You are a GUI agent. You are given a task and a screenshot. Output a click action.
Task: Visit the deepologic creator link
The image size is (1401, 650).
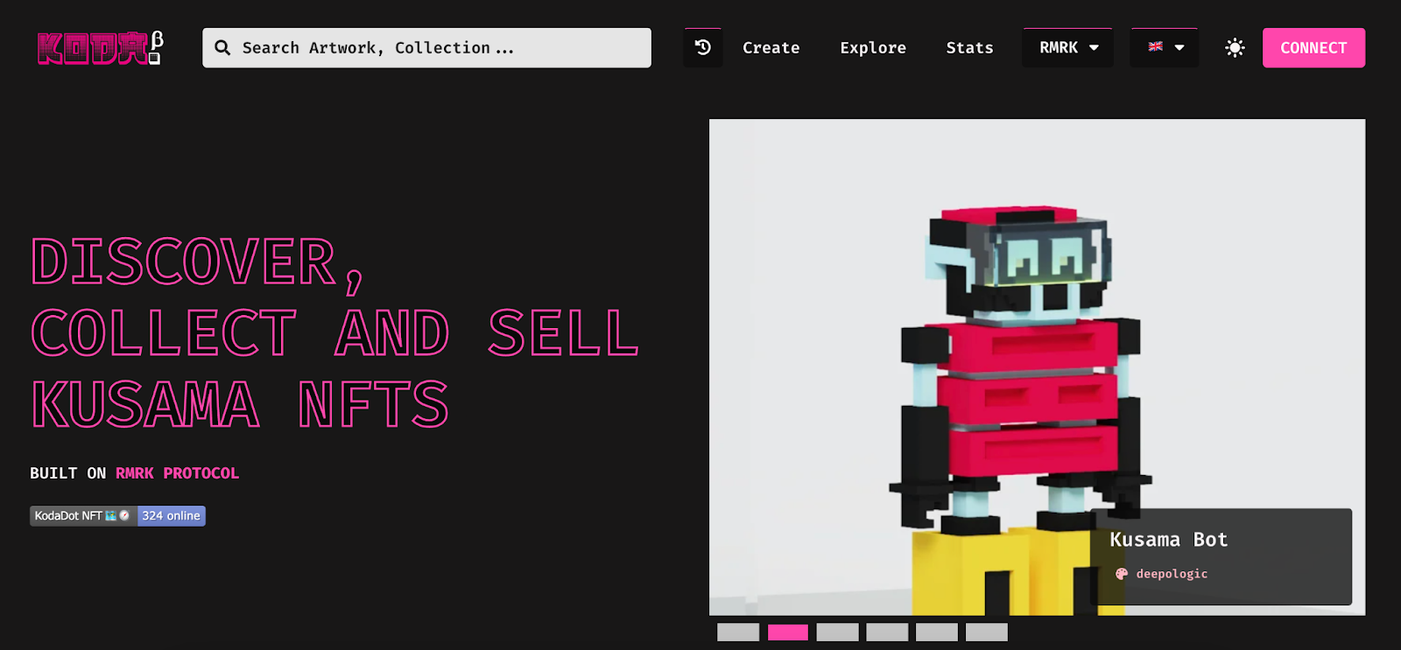(x=1172, y=574)
